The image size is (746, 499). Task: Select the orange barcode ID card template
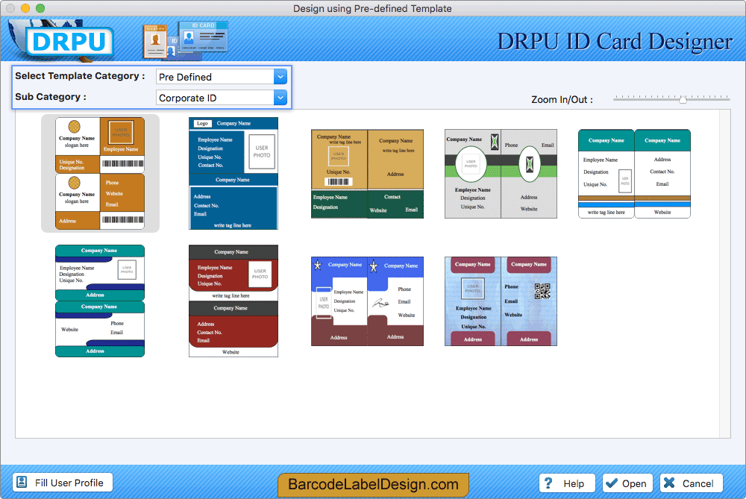point(100,174)
